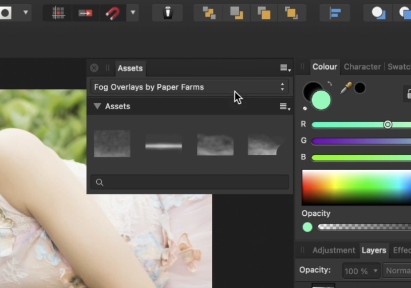
Task: Click the quick mask circle icon
Action: coord(6,13)
